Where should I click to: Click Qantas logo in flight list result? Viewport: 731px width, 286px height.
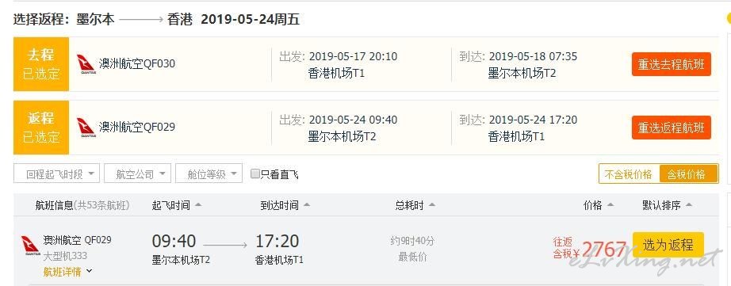30,246
